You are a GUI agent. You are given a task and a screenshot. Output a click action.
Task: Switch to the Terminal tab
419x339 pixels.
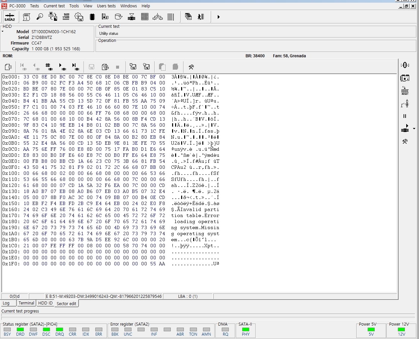pyautogui.click(x=27, y=303)
